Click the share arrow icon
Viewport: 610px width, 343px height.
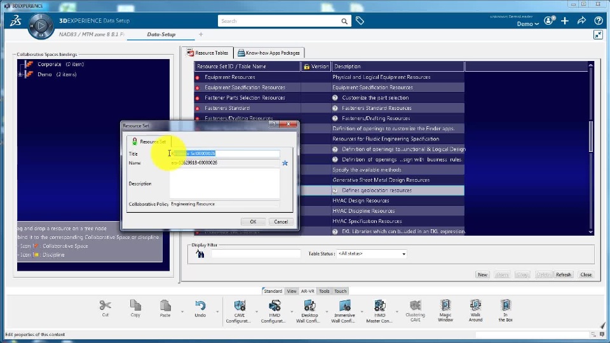[x=581, y=20]
